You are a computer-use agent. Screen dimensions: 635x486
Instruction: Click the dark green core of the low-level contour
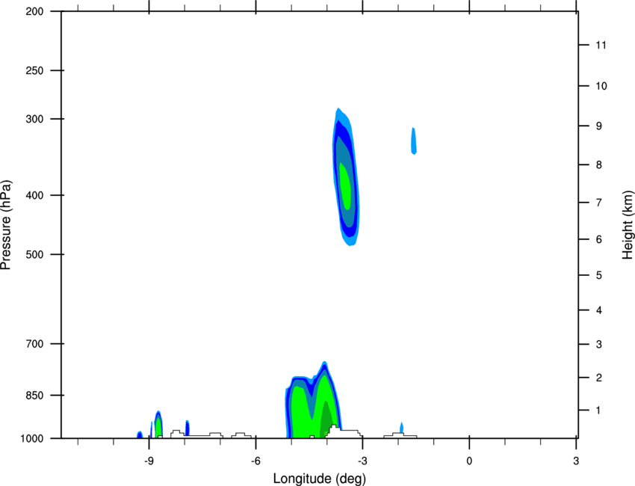[326, 419]
